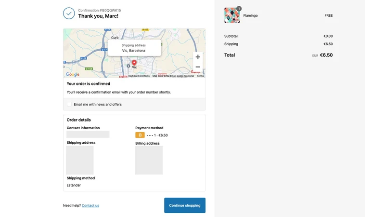Enable Email me with news and offers

click(x=69, y=104)
